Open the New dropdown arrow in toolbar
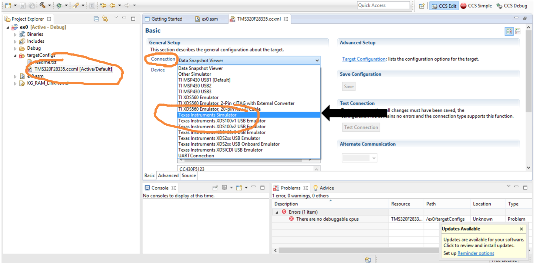534x263 pixels. [x=15, y=5]
